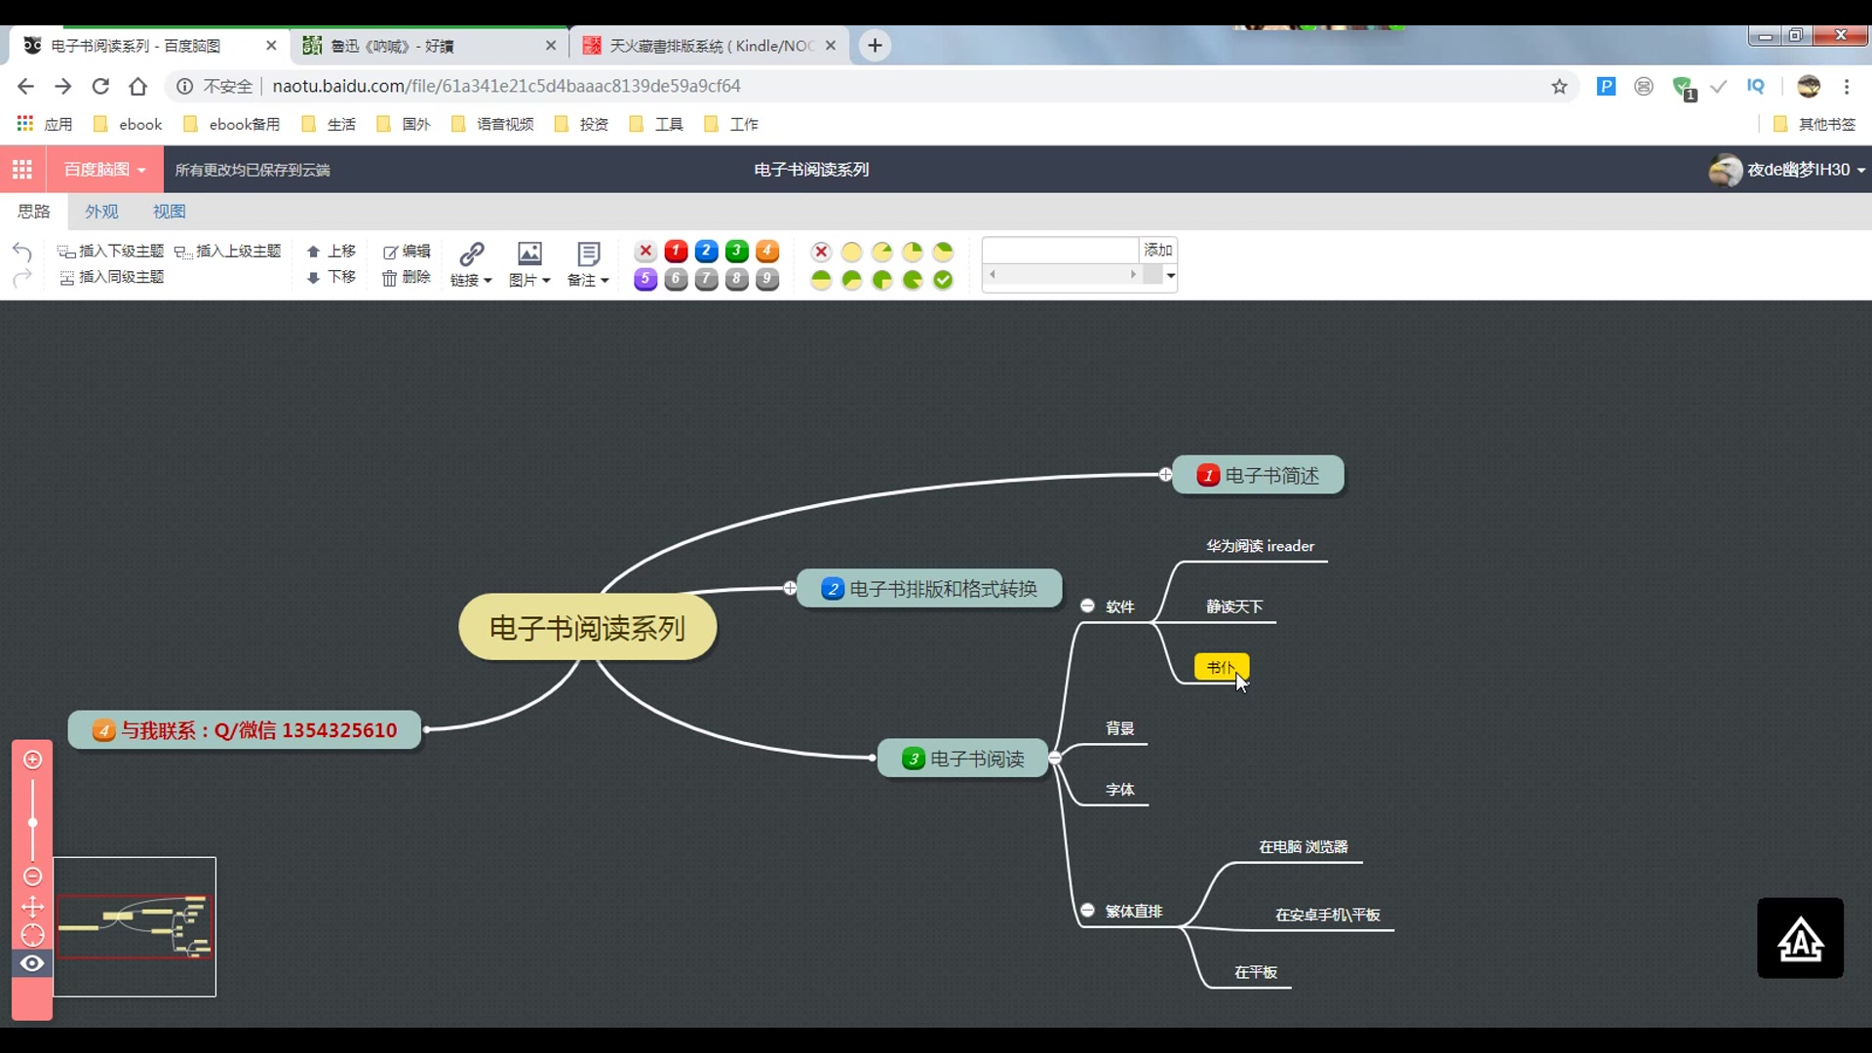The image size is (1872, 1053).
Task: Click the 删除 button
Action: 407,278
